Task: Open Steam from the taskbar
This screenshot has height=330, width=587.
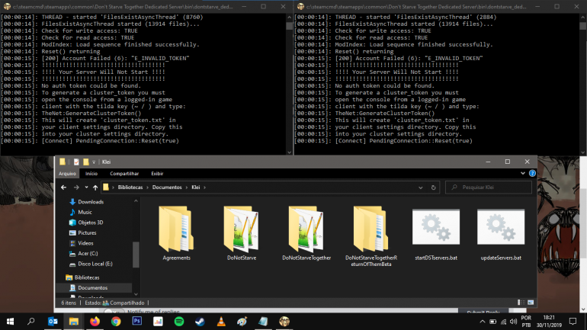Action: pos(200,322)
